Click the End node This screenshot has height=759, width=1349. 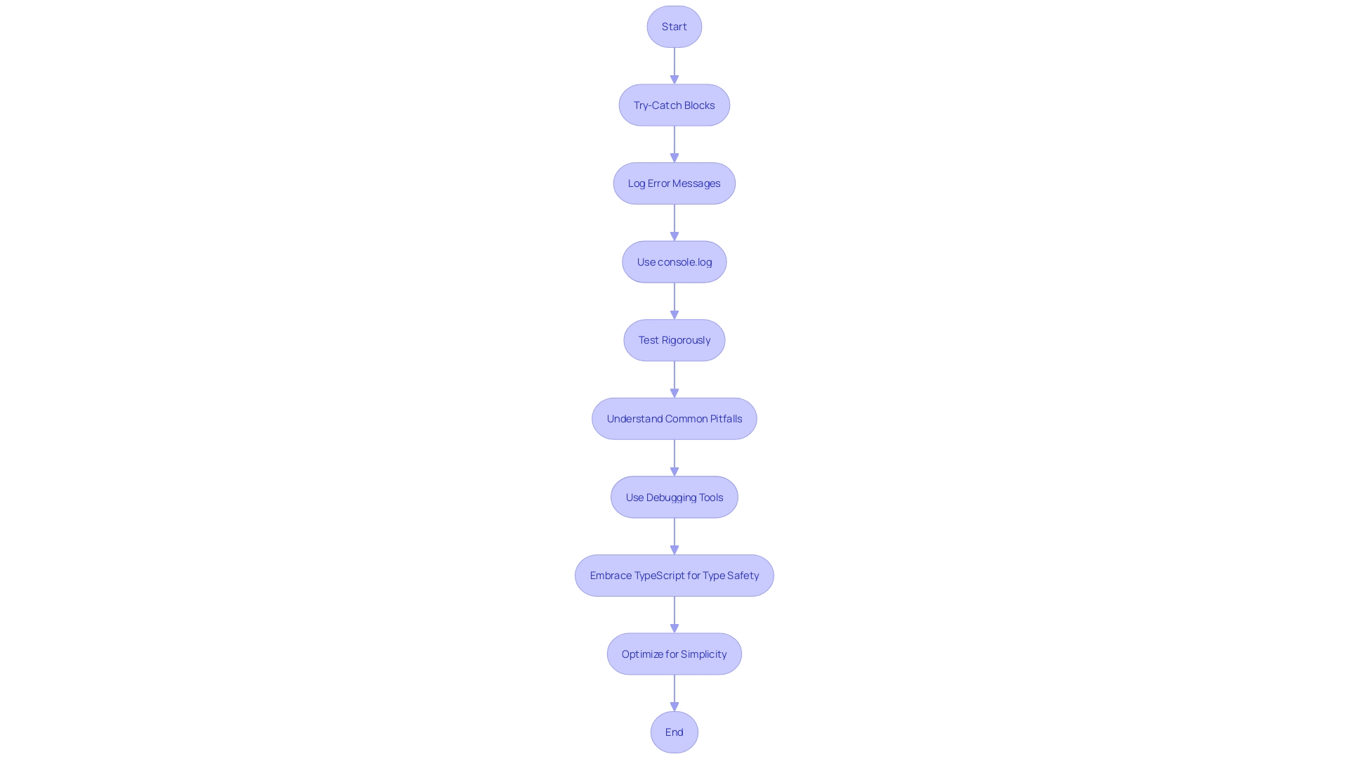point(674,732)
